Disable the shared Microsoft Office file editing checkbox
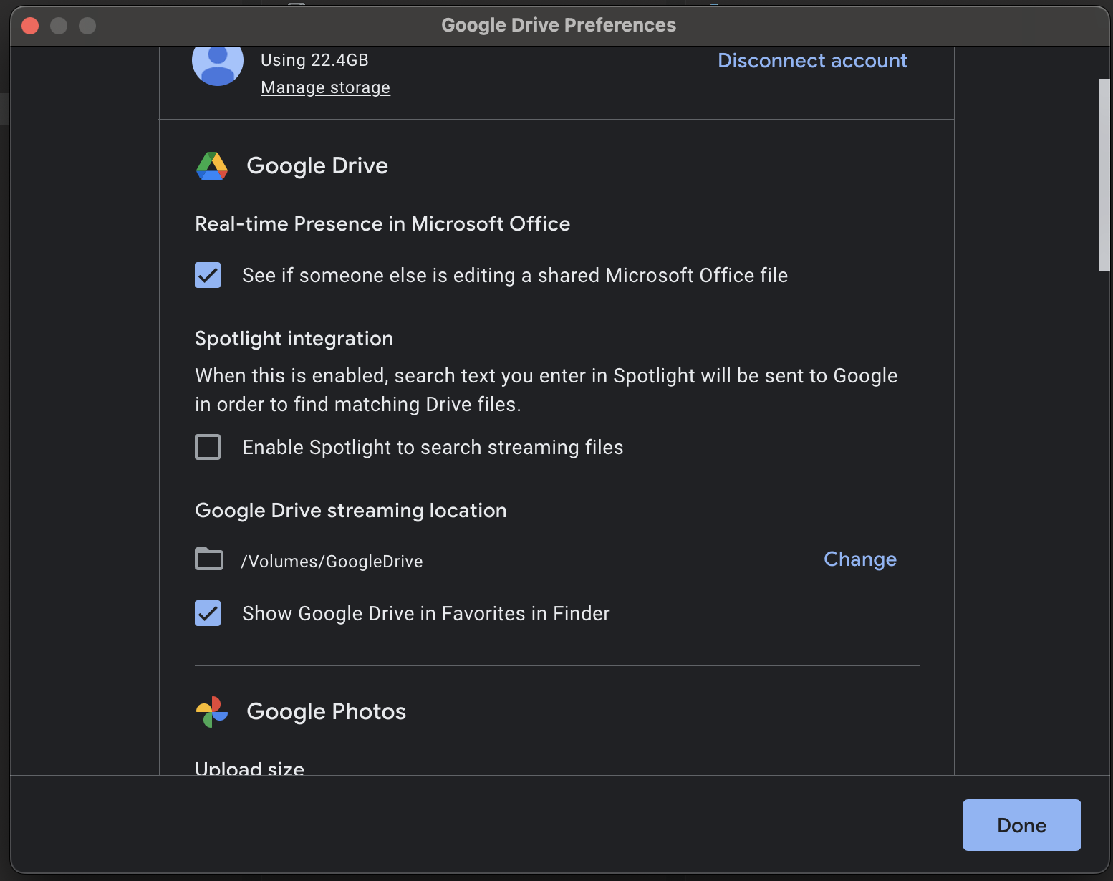The width and height of the screenshot is (1113, 881). (x=208, y=275)
